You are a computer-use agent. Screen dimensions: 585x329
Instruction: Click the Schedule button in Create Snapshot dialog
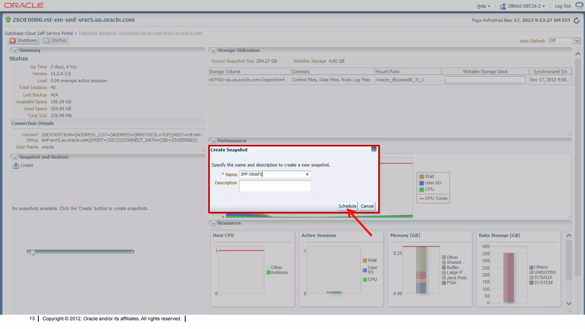tap(347, 206)
